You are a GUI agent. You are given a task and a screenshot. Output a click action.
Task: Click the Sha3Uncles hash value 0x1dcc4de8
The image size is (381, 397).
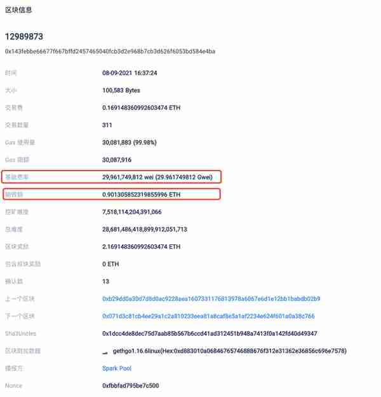coord(210,333)
